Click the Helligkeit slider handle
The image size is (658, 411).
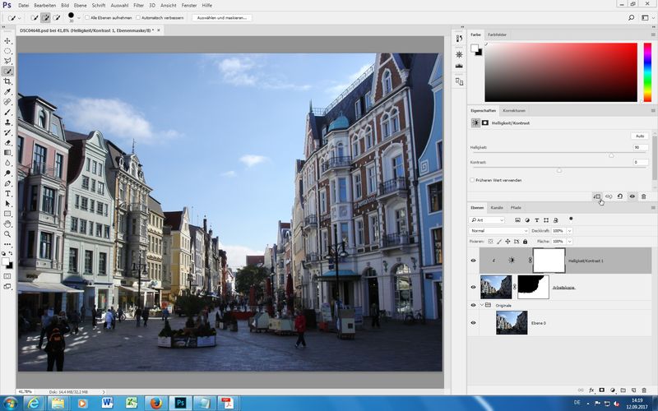click(611, 155)
